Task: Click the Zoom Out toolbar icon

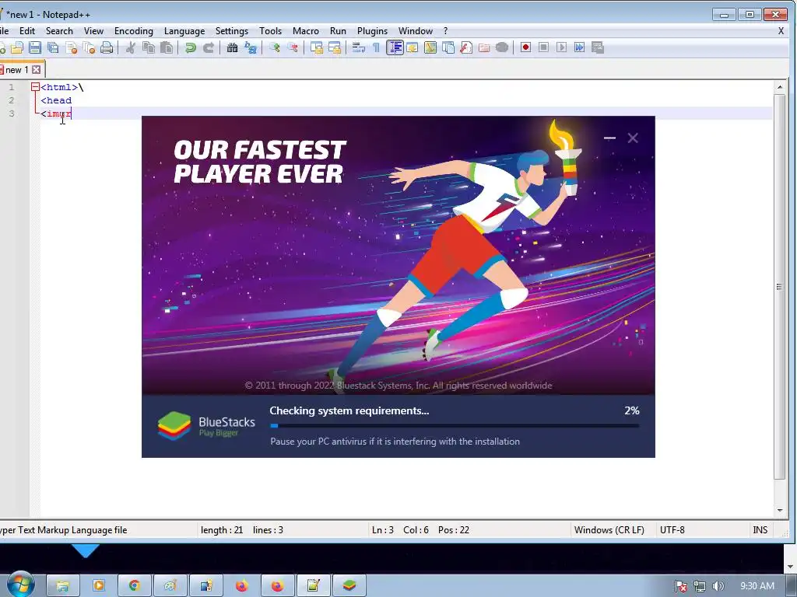Action: point(293,47)
